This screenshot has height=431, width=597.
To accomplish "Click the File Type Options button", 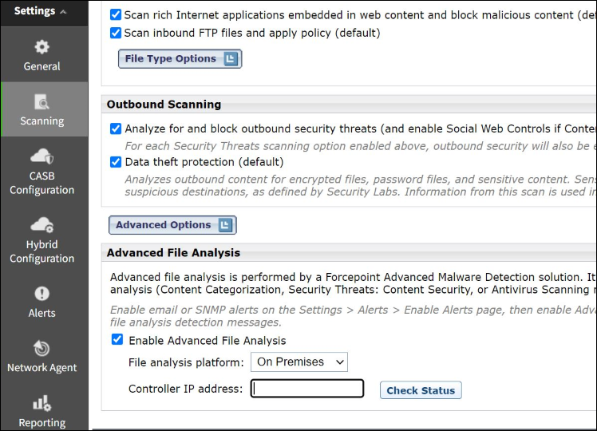I will pyautogui.click(x=171, y=59).
